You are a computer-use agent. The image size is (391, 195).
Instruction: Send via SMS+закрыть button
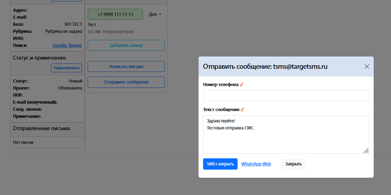tap(220, 164)
